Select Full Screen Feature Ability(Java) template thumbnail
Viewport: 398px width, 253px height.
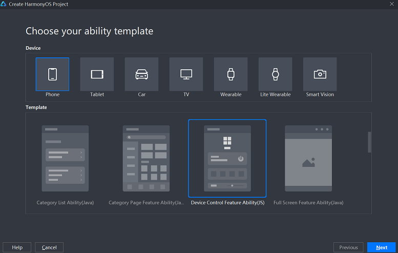[308, 158]
